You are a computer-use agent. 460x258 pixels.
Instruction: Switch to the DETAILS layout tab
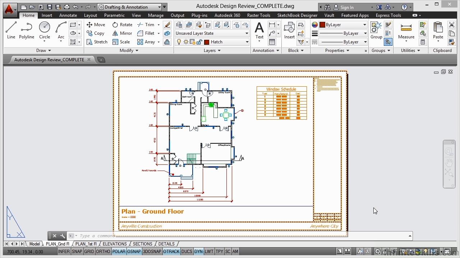(166, 244)
